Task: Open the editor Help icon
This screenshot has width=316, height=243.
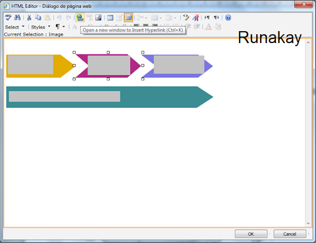Action: 228,18
